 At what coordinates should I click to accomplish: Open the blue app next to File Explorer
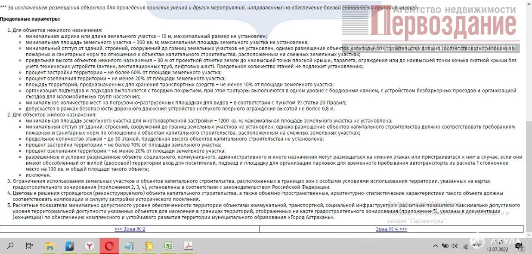coord(70,246)
